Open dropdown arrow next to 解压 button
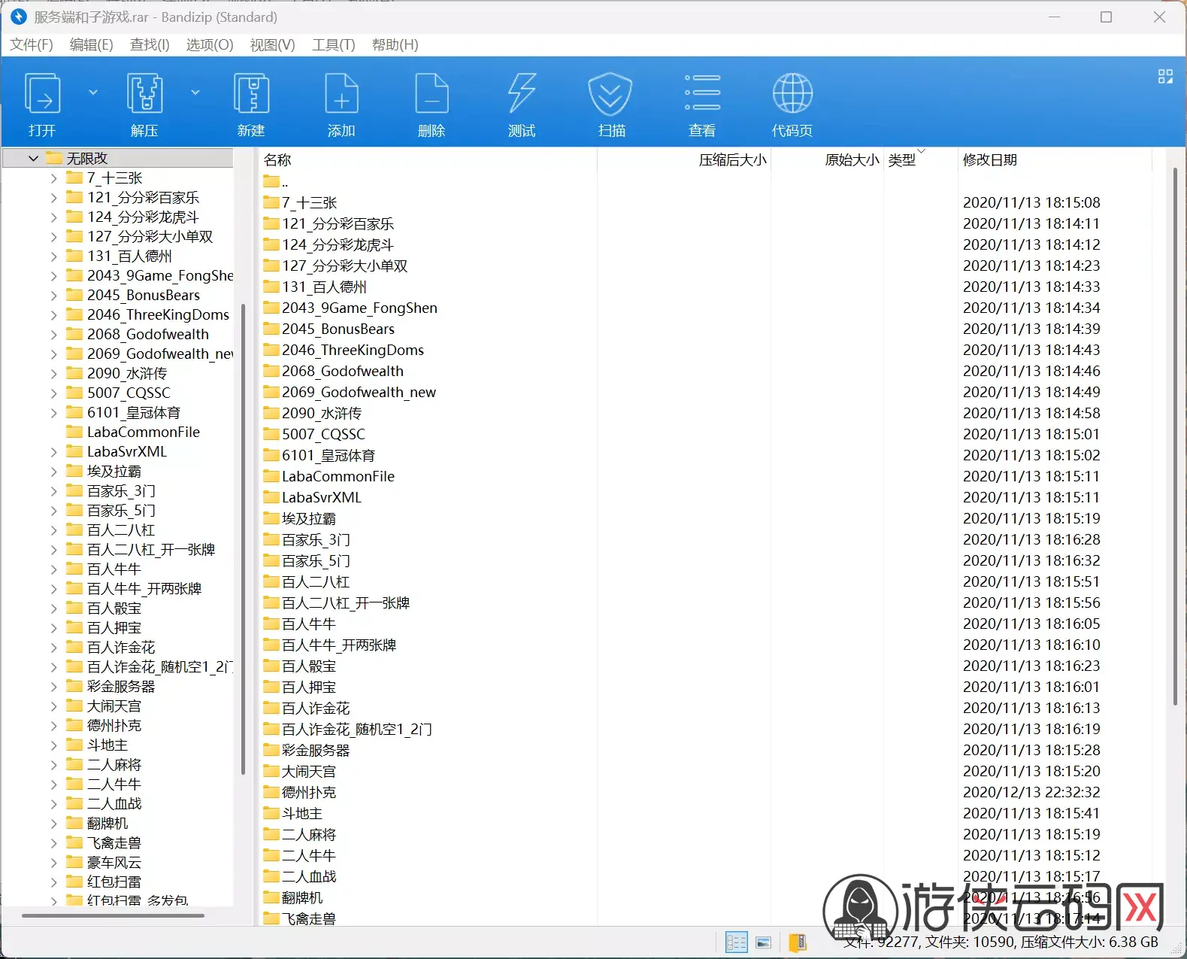 pyautogui.click(x=195, y=93)
